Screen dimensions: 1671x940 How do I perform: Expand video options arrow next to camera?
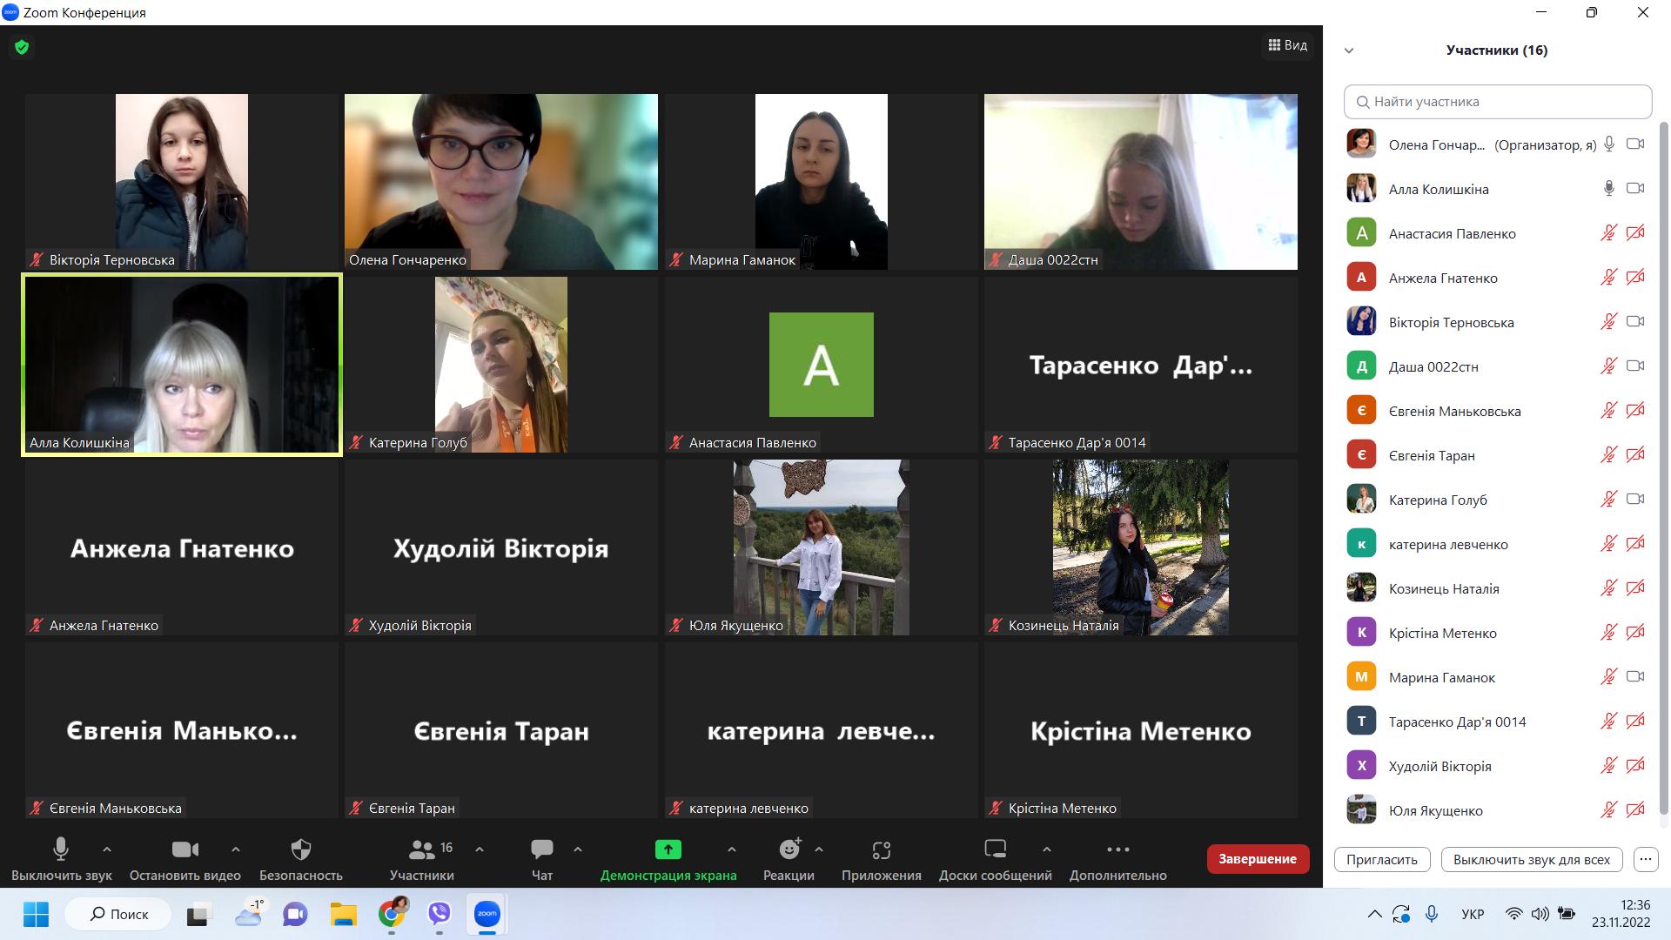(x=236, y=849)
